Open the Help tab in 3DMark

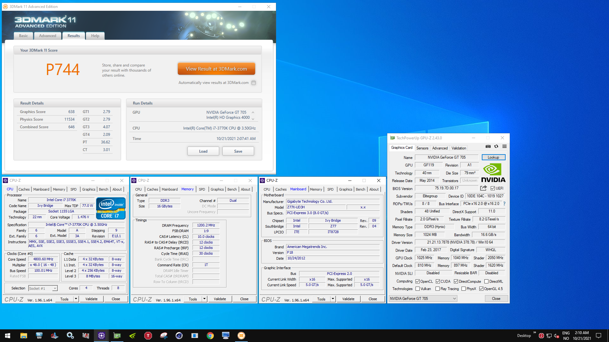point(95,36)
